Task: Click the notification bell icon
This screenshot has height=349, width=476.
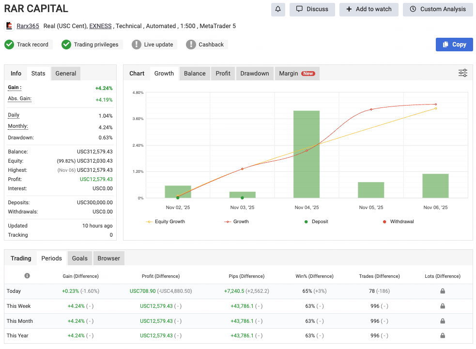Action: coord(278,9)
